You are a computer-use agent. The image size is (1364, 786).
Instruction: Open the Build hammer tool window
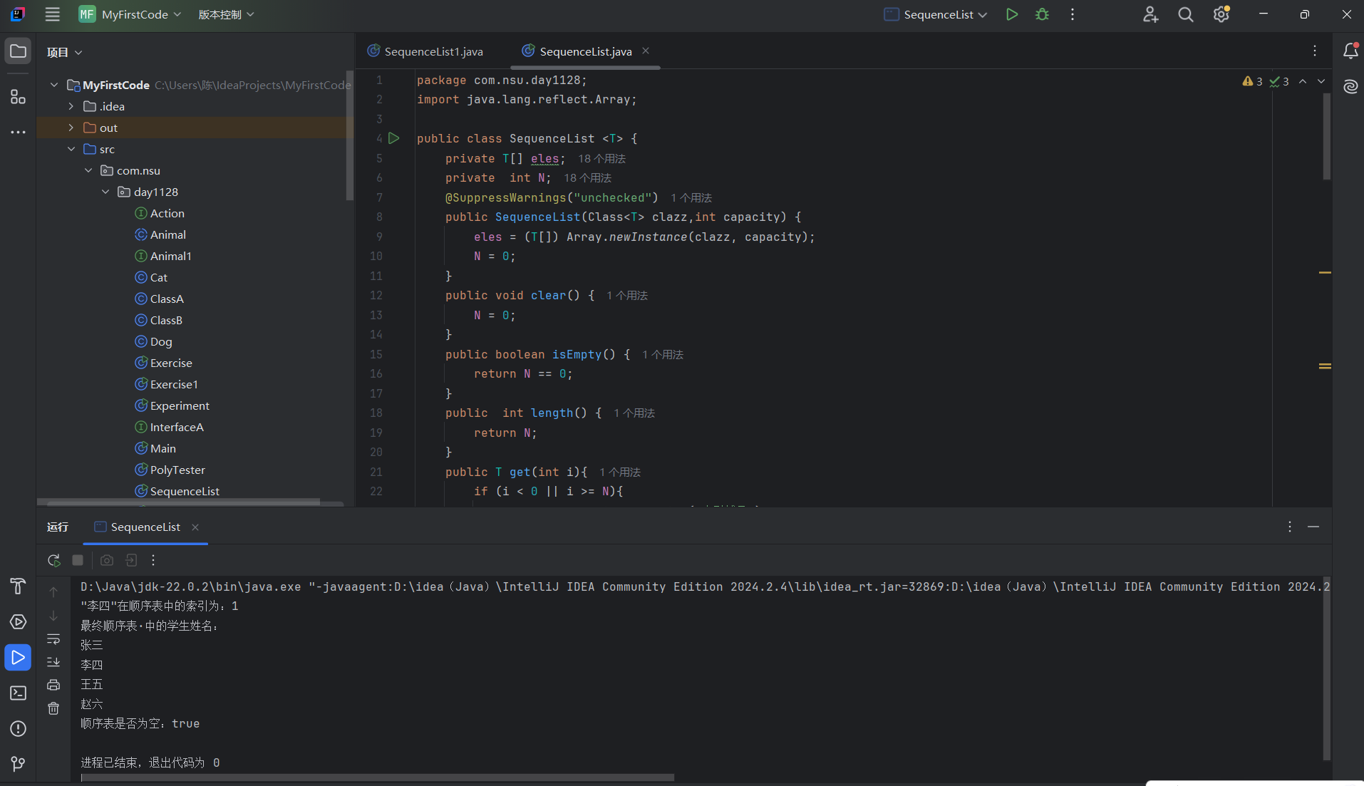[18, 586]
